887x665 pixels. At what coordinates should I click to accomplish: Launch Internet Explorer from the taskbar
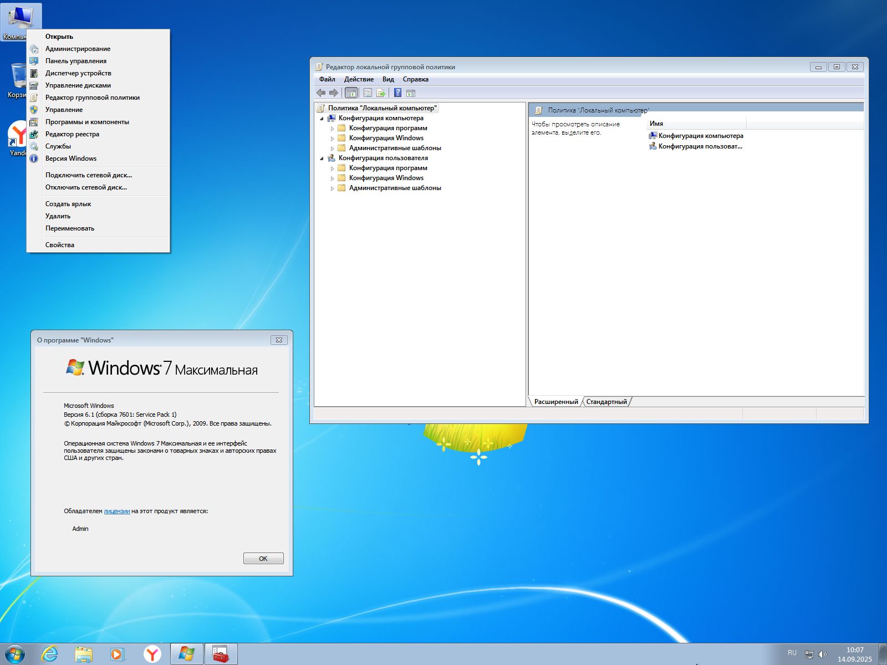(x=50, y=654)
